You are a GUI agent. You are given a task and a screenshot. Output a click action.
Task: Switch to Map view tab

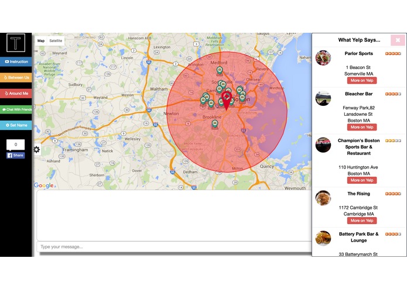click(x=41, y=41)
